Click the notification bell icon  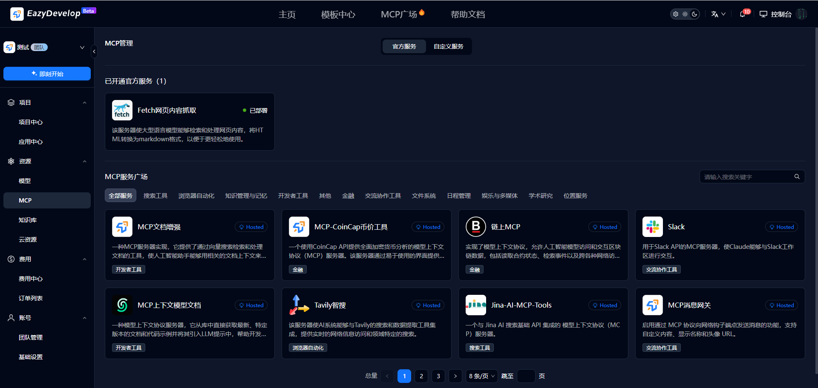pyautogui.click(x=742, y=14)
